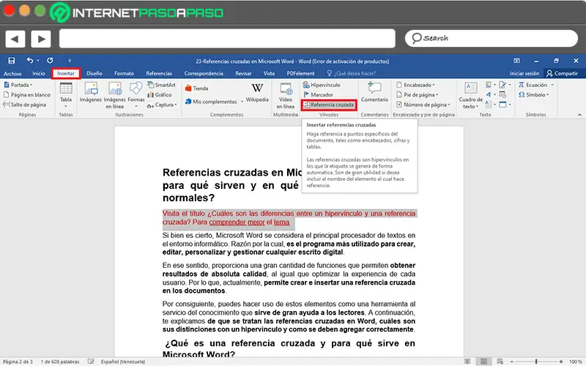Open the Ecuación dropdown arrow
The height and width of the screenshot is (366, 586).
(552, 85)
